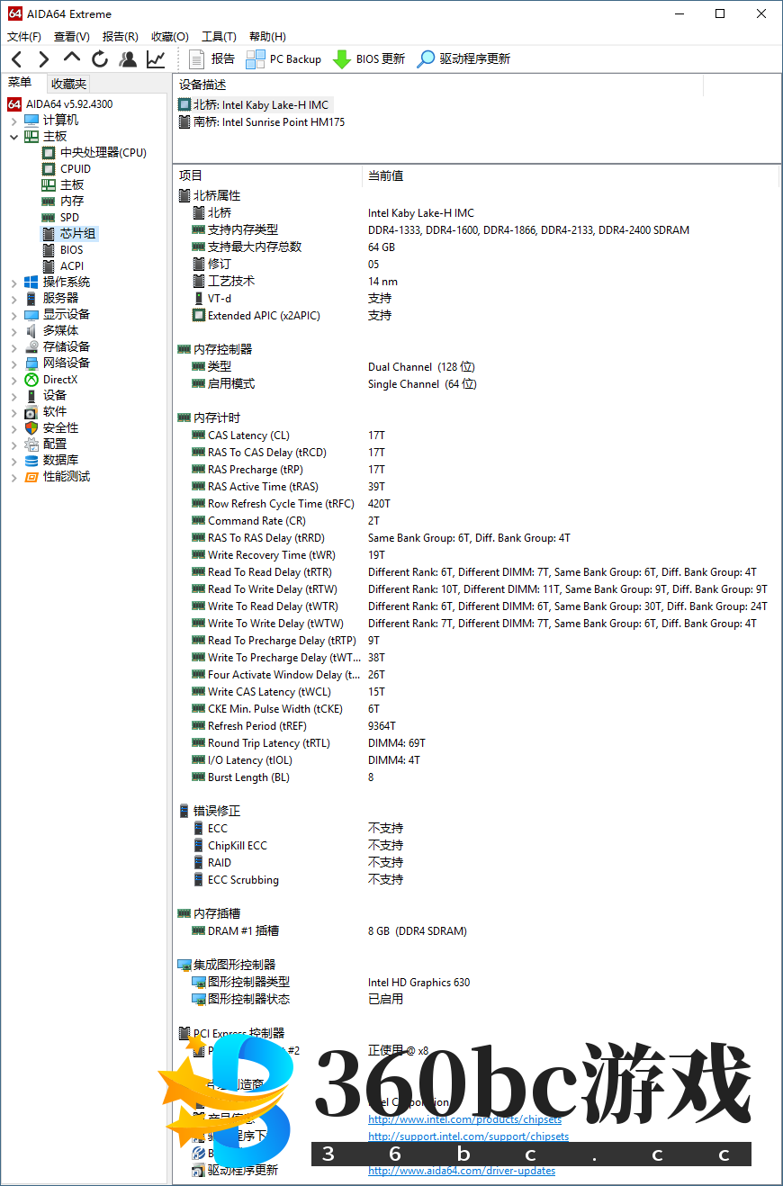Click the Refresh toolbar icon
This screenshot has width=783, height=1186.
[x=100, y=59]
